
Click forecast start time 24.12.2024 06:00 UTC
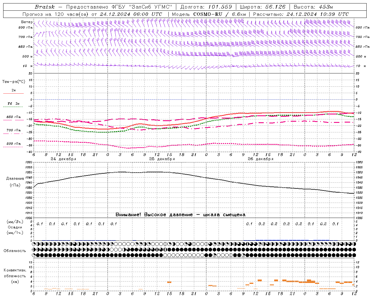(x=131, y=14)
